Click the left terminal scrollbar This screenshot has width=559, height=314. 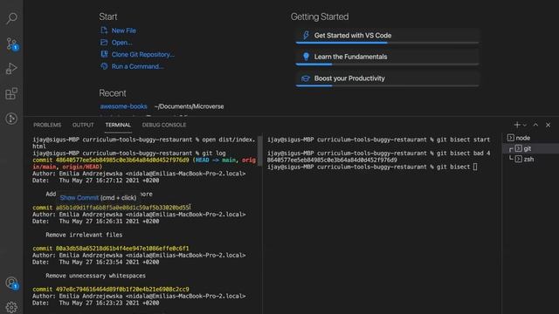[x=260, y=151]
